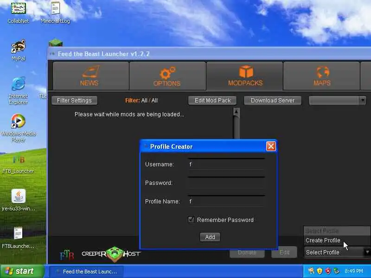Click Edit Mod Pack button
This screenshot has width=371, height=278.
(212, 101)
